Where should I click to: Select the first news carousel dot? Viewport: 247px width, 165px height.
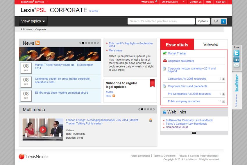coord(83,43)
